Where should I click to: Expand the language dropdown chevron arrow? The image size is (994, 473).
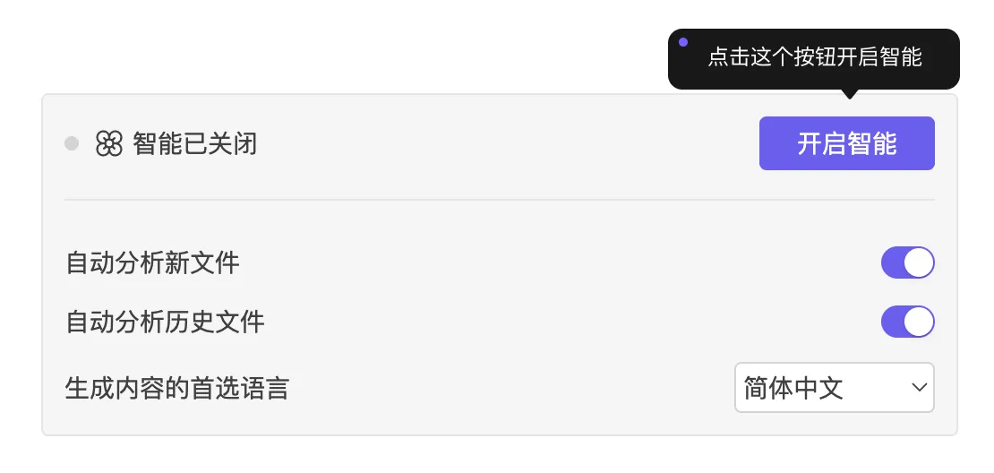(918, 387)
